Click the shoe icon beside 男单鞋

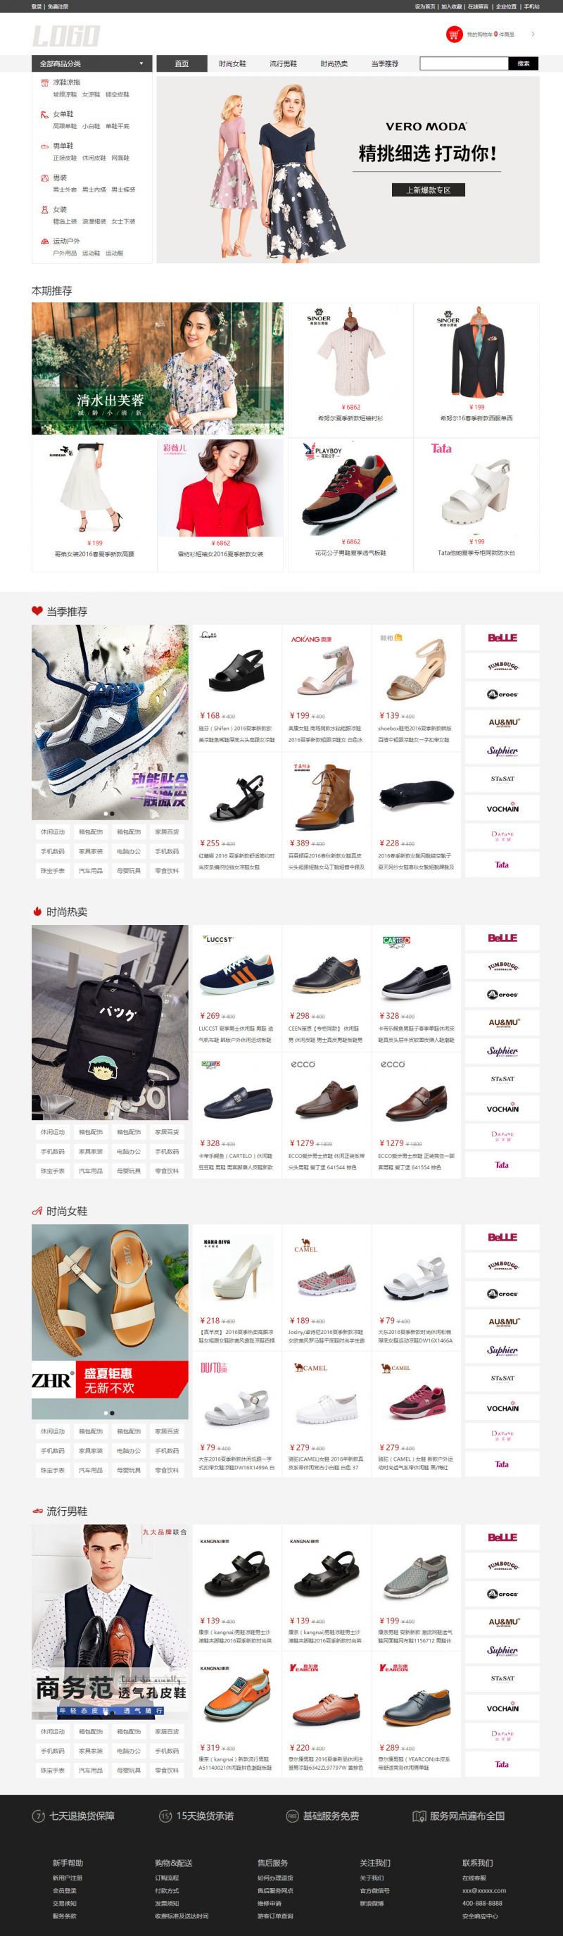pos(45,146)
